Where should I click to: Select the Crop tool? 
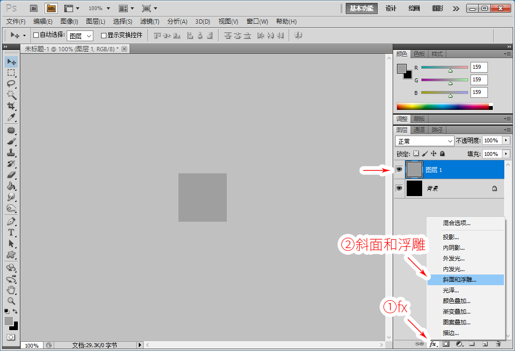coord(11,106)
